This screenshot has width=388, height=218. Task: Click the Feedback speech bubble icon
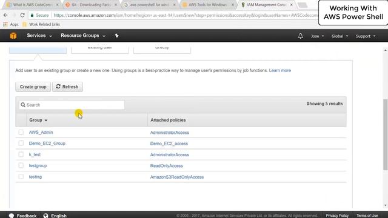[x=12, y=216]
